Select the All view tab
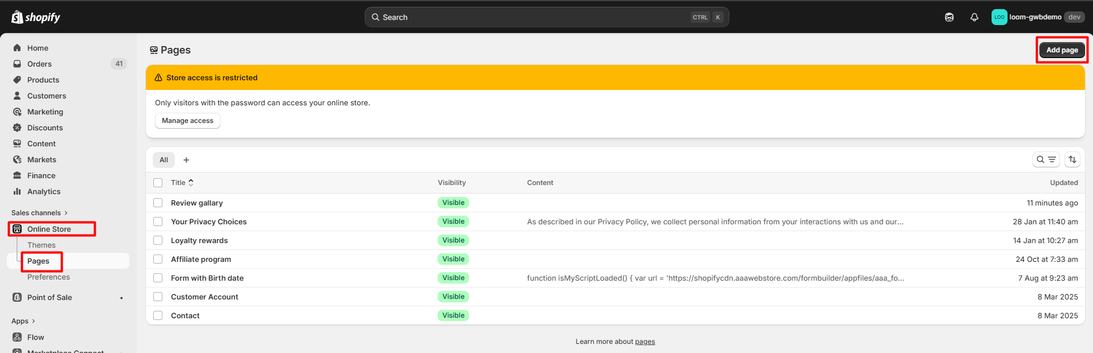This screenshot has width=1093, height=353. coord(164,160)
